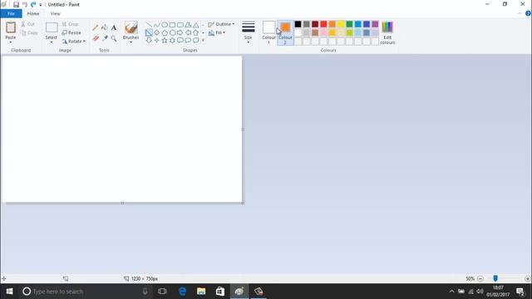This screenshot has width=532, height=299.
Task: Activate the Colour 1 box
Action: pos(268,32)
